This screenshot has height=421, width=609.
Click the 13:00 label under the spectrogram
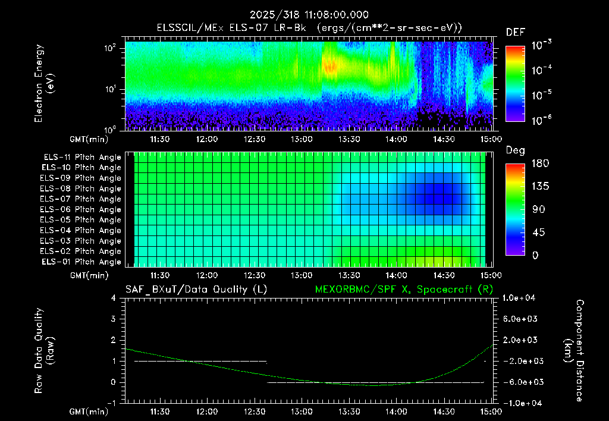(x=302, y=139)
